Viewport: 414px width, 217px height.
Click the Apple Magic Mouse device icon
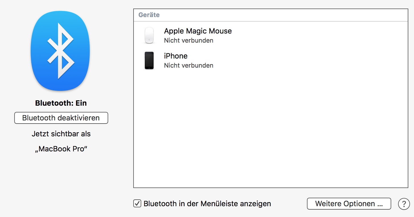pyautogui.click(x=149, y=36)
